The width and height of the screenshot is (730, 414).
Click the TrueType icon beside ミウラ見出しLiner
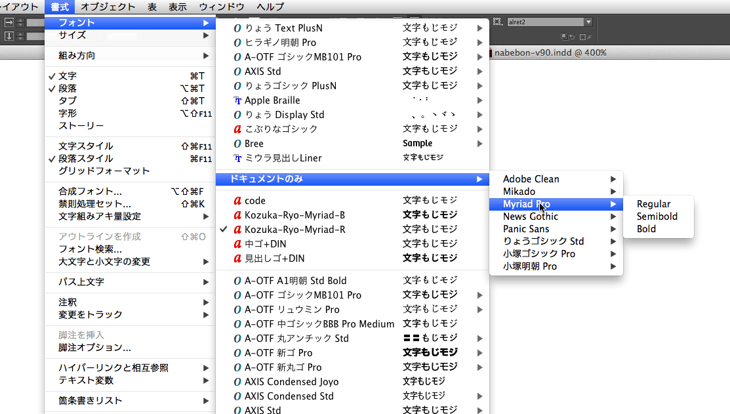[x=237, y=158]
